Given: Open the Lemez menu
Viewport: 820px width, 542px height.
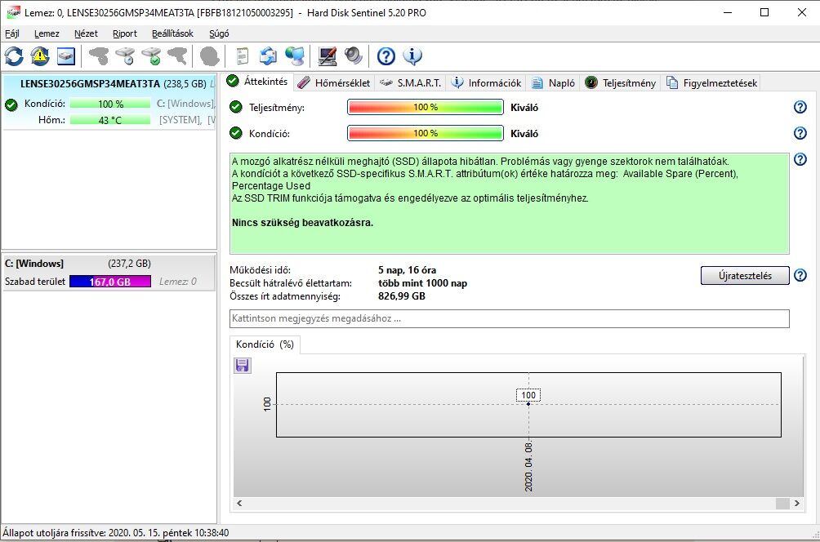Looking at the screenshot, I should [x=47, y=33].
